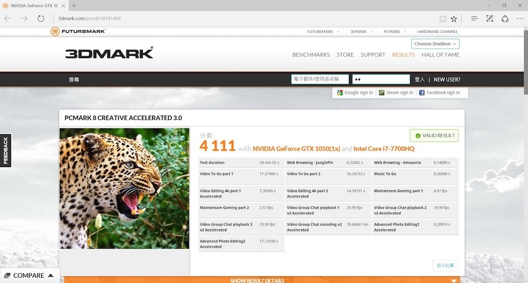Image resolution: width=528 pixels, height=283 pixels.
Task: Open the Chinese (traditional) language dropdown
Action: pos(435,44)
